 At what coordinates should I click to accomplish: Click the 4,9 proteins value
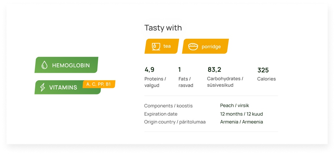149,70
